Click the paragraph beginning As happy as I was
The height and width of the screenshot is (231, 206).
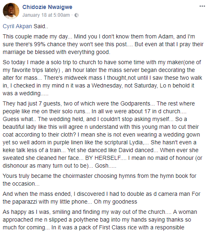pos(100,220)
